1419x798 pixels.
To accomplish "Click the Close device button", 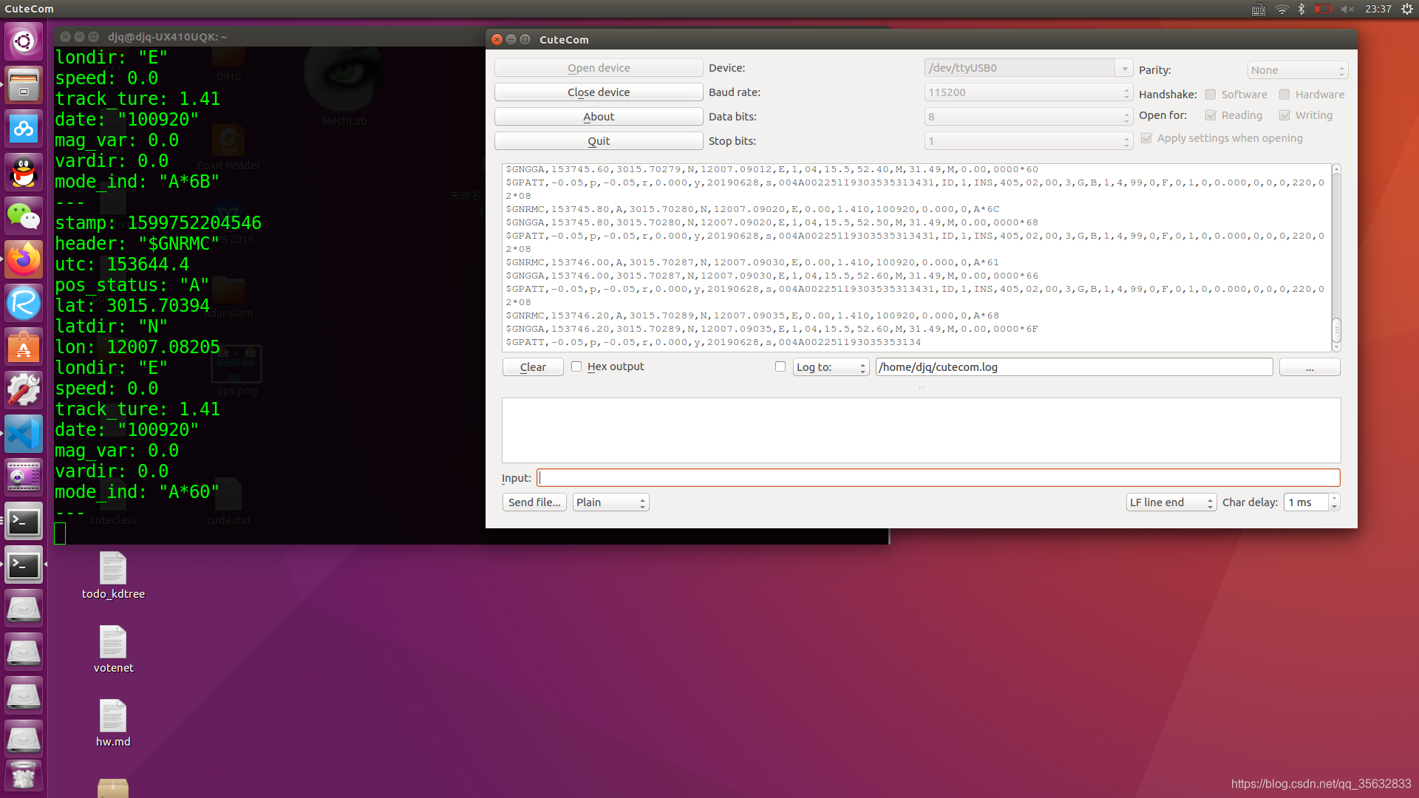I will [x=599, y=92].
